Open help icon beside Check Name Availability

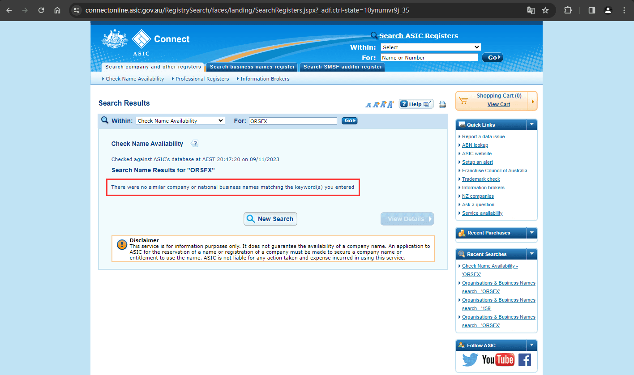pyautogui.click(x=194, y=144)
